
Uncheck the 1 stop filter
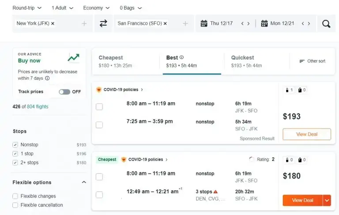[15, 154]
